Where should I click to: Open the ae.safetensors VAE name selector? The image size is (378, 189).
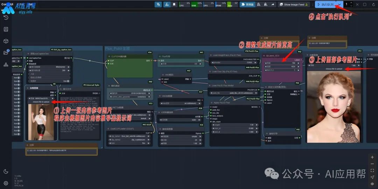tap(181, 103)
